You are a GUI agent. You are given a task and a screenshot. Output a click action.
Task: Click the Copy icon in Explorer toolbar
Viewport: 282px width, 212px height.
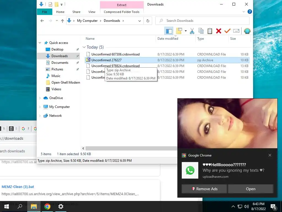coord(201,31)
